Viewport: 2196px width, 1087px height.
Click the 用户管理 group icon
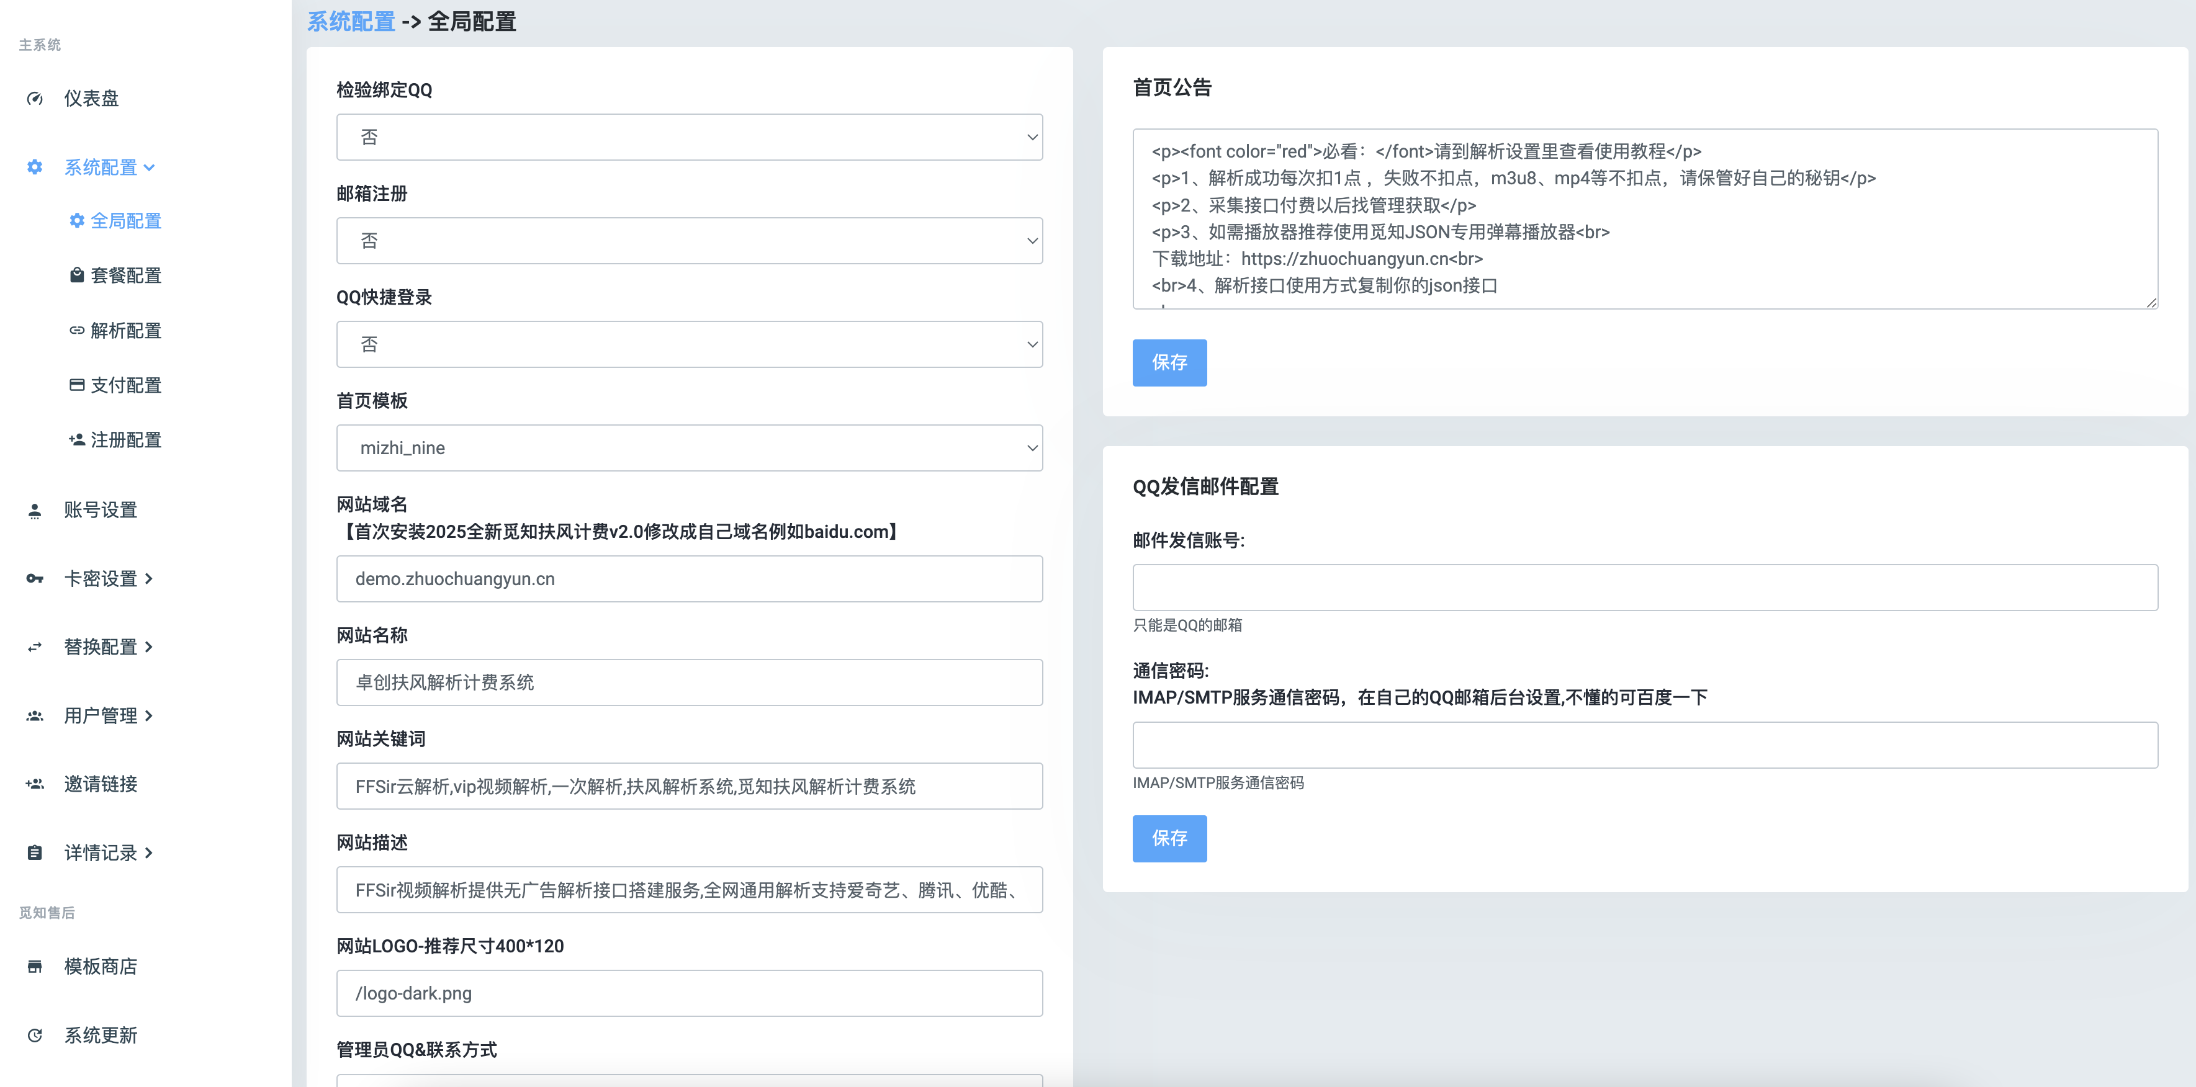coord(35,715)
